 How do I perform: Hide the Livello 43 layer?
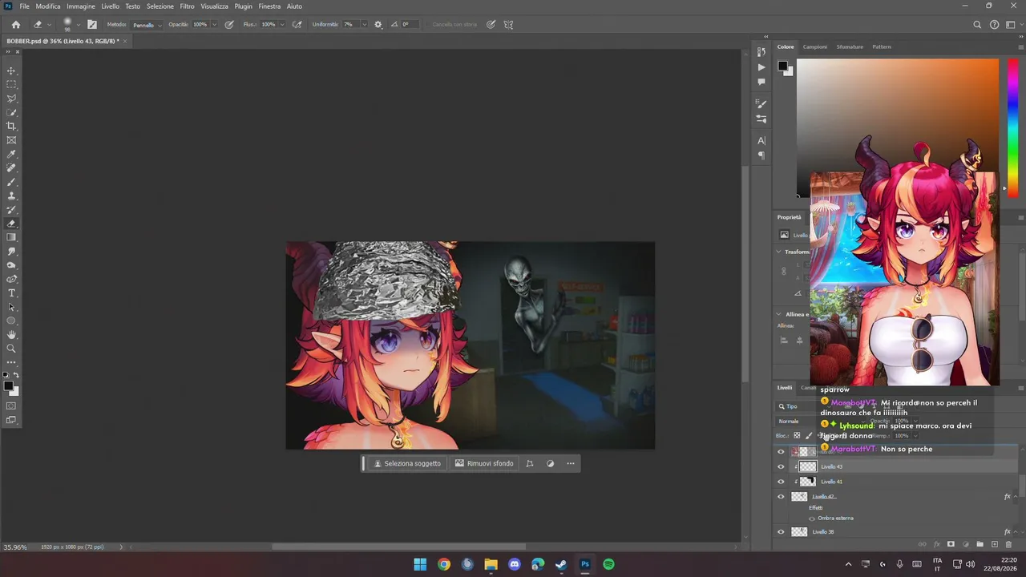pyautogui.click(x=782, y=466)
